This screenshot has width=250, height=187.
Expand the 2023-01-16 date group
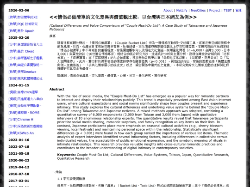19,140
